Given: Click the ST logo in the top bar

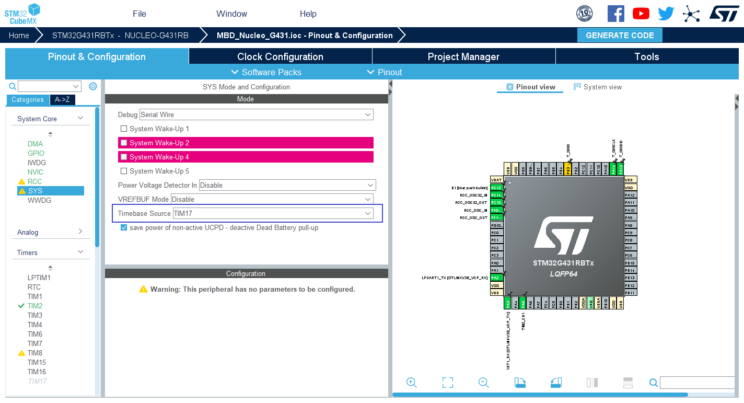Looking at the screenshot, I should pos(724,14).
